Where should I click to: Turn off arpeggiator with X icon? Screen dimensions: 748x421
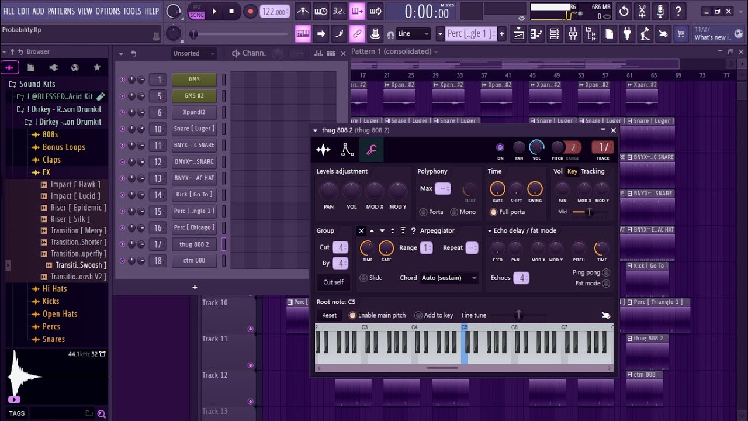coord(361,231)
